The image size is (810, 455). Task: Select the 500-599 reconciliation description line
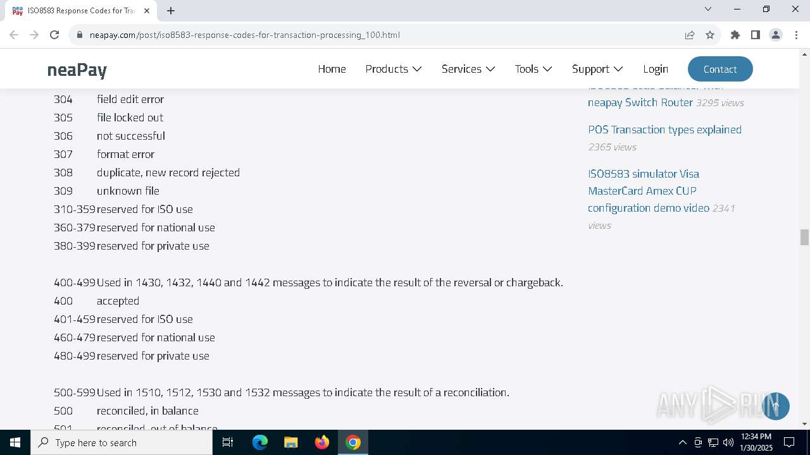[x=303, y=392]
